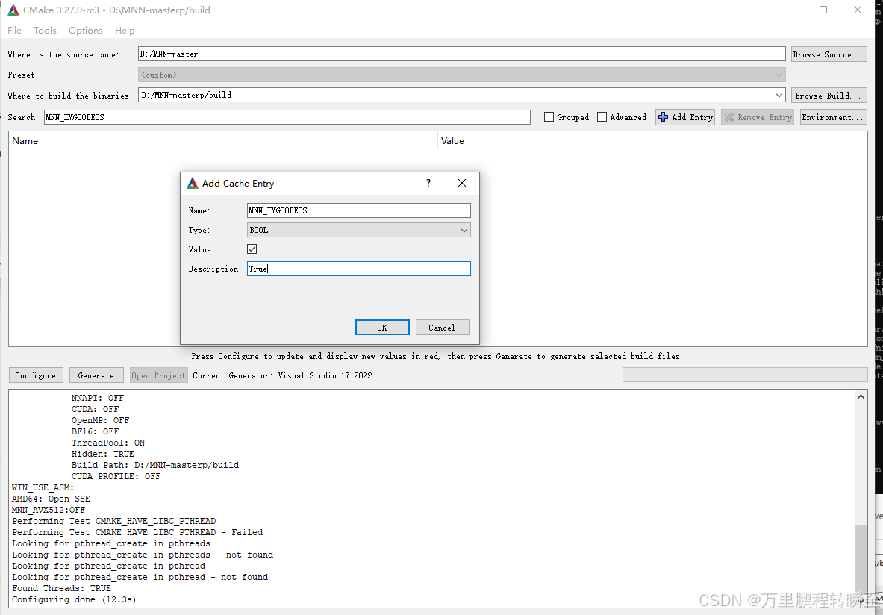Image resolution: width=883 pixels, height=615 pixels.
Task: Click the output log scroll up arrow
Action: pos(861,396)
